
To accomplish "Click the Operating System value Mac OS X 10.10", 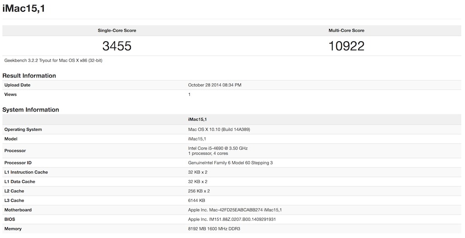I will click(219, 129).
